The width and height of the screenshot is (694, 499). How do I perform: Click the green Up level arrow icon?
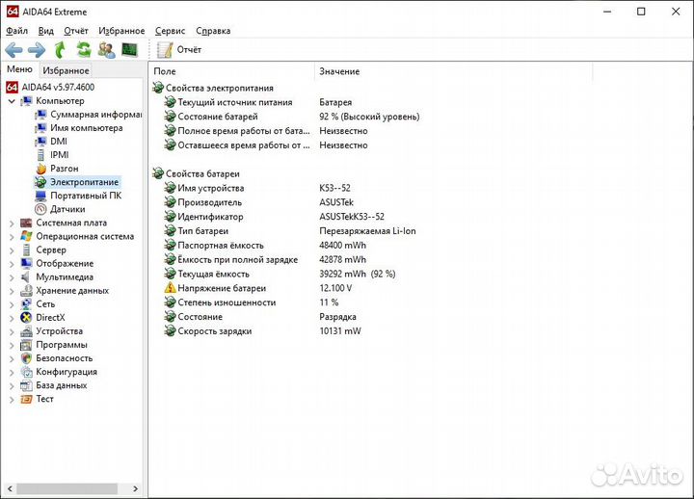point(60,49)
